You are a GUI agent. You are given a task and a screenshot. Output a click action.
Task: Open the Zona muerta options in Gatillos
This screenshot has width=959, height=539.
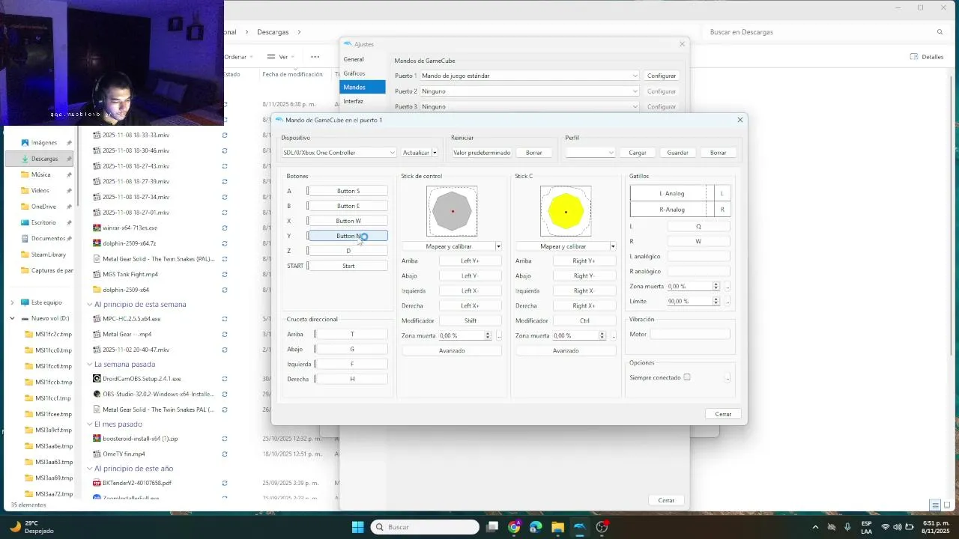(727, 287)
